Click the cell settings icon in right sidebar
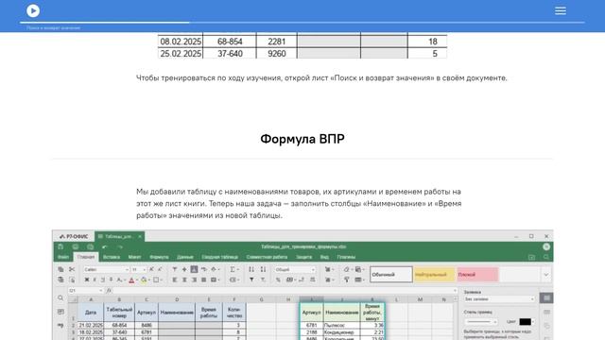 pyautogui.click(x=546, y=298)
